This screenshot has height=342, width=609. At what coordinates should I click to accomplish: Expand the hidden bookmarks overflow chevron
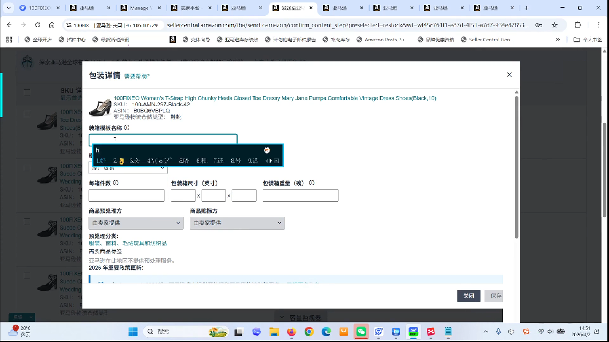tap(558, 40)
